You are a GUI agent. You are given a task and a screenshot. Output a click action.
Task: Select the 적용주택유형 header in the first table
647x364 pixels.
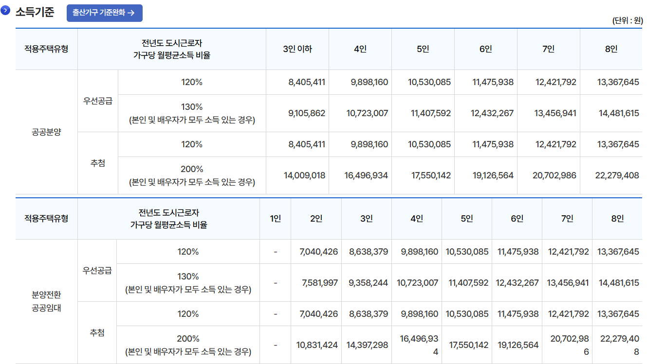46,49
